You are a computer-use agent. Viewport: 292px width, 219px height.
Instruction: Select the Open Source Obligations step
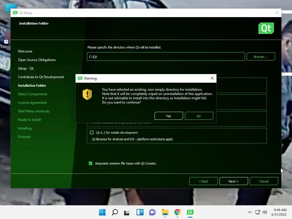[37, 60]
